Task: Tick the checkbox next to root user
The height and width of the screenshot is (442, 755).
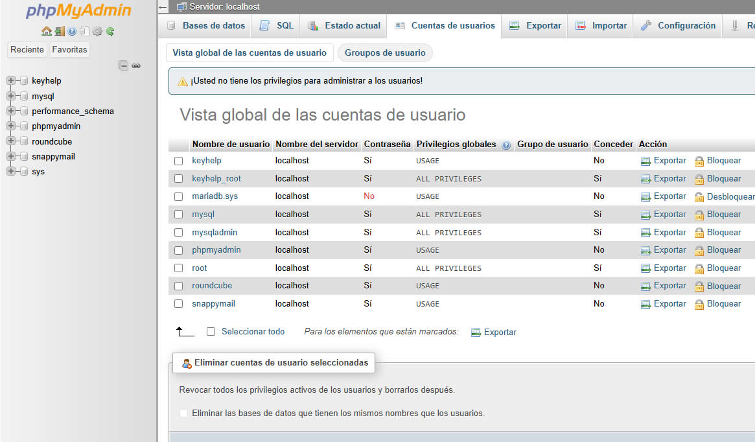Action: click(x=179, y=268)
